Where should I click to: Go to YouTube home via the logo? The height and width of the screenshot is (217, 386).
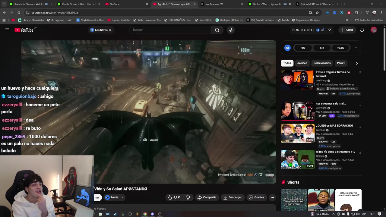tap(24, 30)
